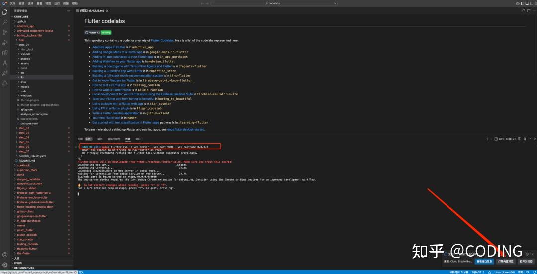The image size is (537, 274).
Task: Open the Adaptive Apps in Flutter link
Action: pyautogui.click(x=108, y=47)
